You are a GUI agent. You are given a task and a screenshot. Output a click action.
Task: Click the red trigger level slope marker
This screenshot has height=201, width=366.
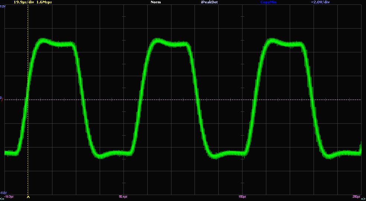pyautogui.click(x=2, y=100)
